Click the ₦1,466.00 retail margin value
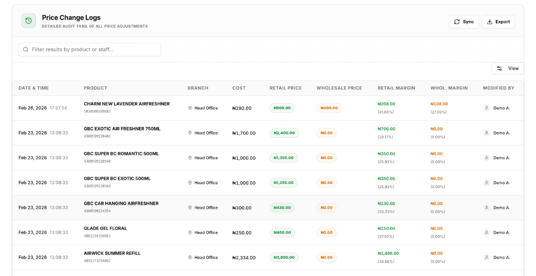This screenshot has width=536, height=276. point(388,254)
